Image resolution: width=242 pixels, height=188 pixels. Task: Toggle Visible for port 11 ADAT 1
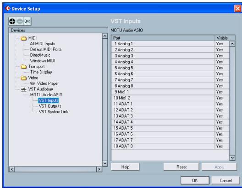[219, 104]
